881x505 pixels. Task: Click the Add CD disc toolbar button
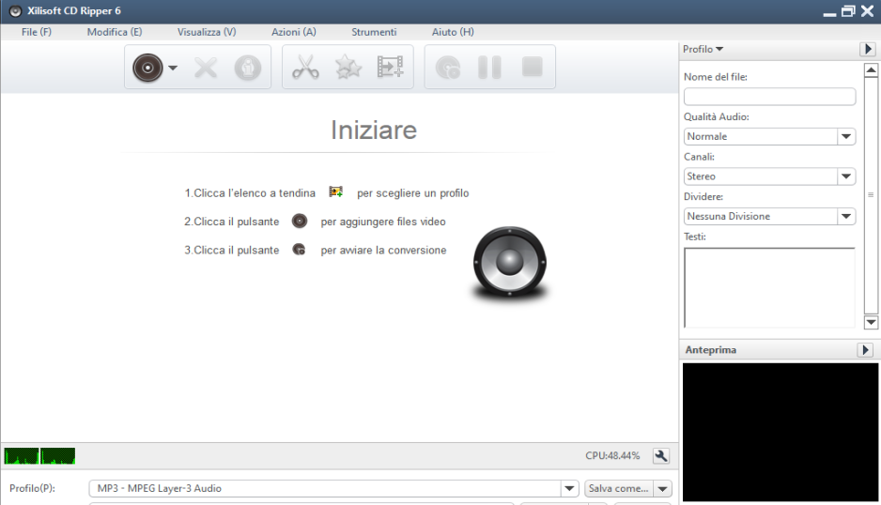(x=147, y=68)
